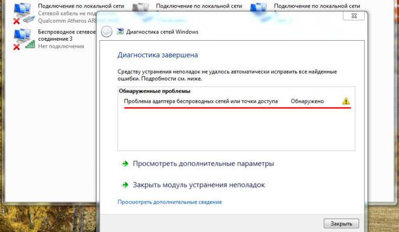Click the yellow warning triangle icon
This screenshot has width=399, height=232.
point(346,101)
